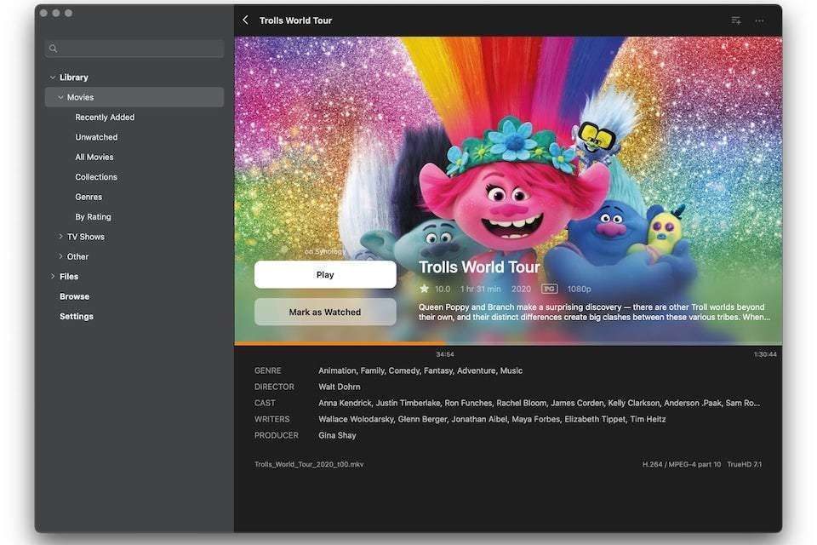The width and height of the screenshot is (817, 545).
Task: Click the search magnifier icon
Action: 53,49
